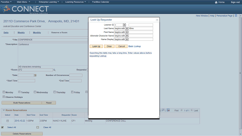Open the Room lookup magnifier icon

pos(54,70)
